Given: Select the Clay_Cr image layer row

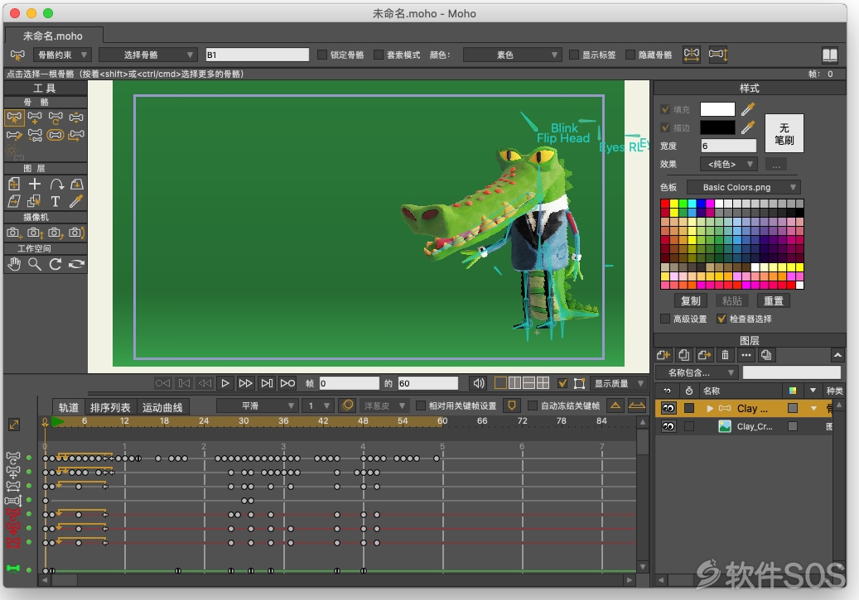Looking at the screenshot, I should click(745, 426).
